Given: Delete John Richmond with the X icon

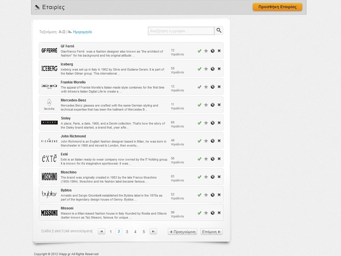Looking at the screenshot, I should point(219,141).
